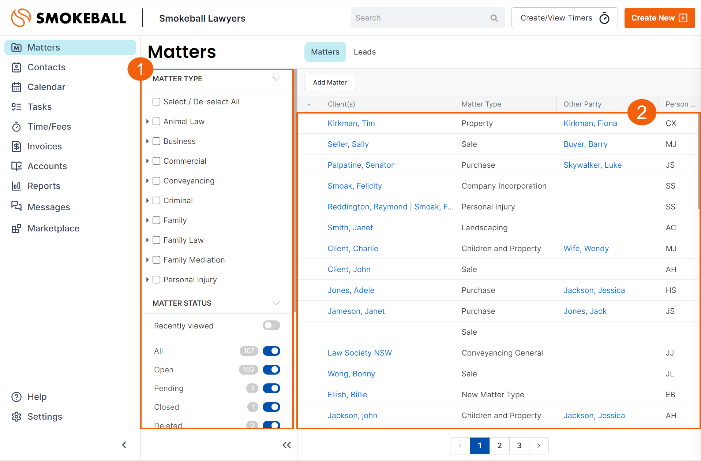The height and width of the screenshot is (461, 701).
Task: Click the Add Matter button
Action: [x=330, y=82]
